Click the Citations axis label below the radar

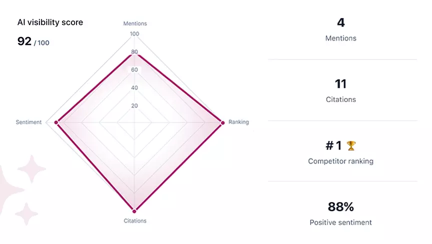tap(134, 220)
